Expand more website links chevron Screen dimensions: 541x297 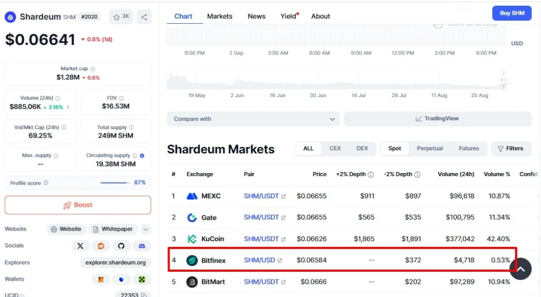pyautogui.click(x=146, y=229)
